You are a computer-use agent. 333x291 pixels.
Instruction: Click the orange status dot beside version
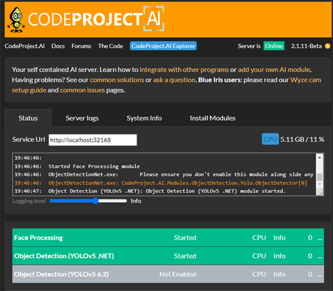(327, 46)
